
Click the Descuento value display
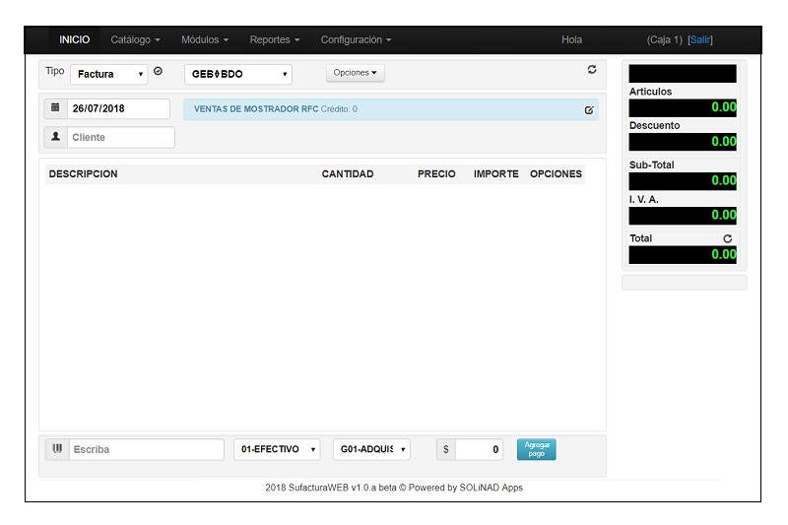[x=683, y=142]
